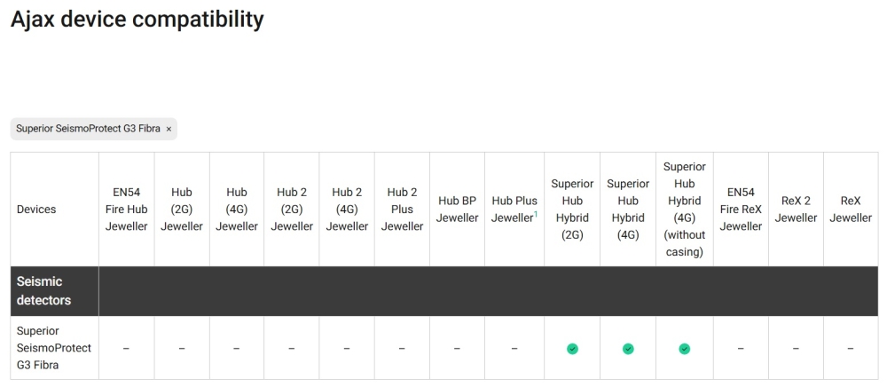Click the dash under EN54 Fire Hub Jeweller
The width and height of the screenshot is (887, 387).
coord(126,349)
